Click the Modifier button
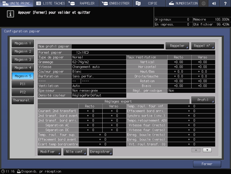Image resolution: width=231 pixels, height=174 pixels. (x=49, y=152)
